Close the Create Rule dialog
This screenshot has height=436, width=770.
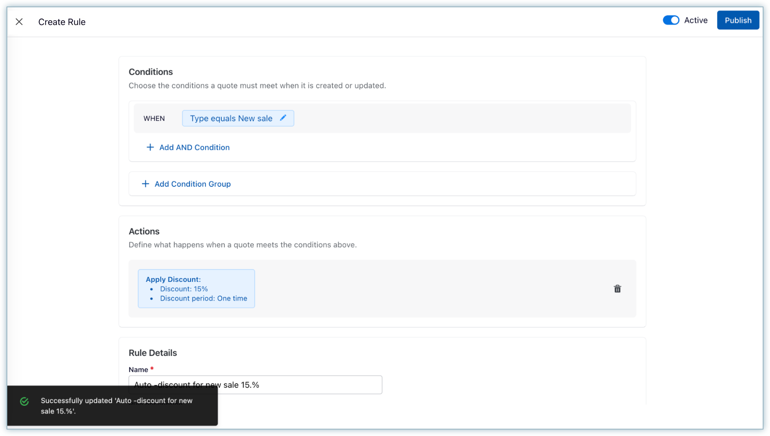click(19, 22)
